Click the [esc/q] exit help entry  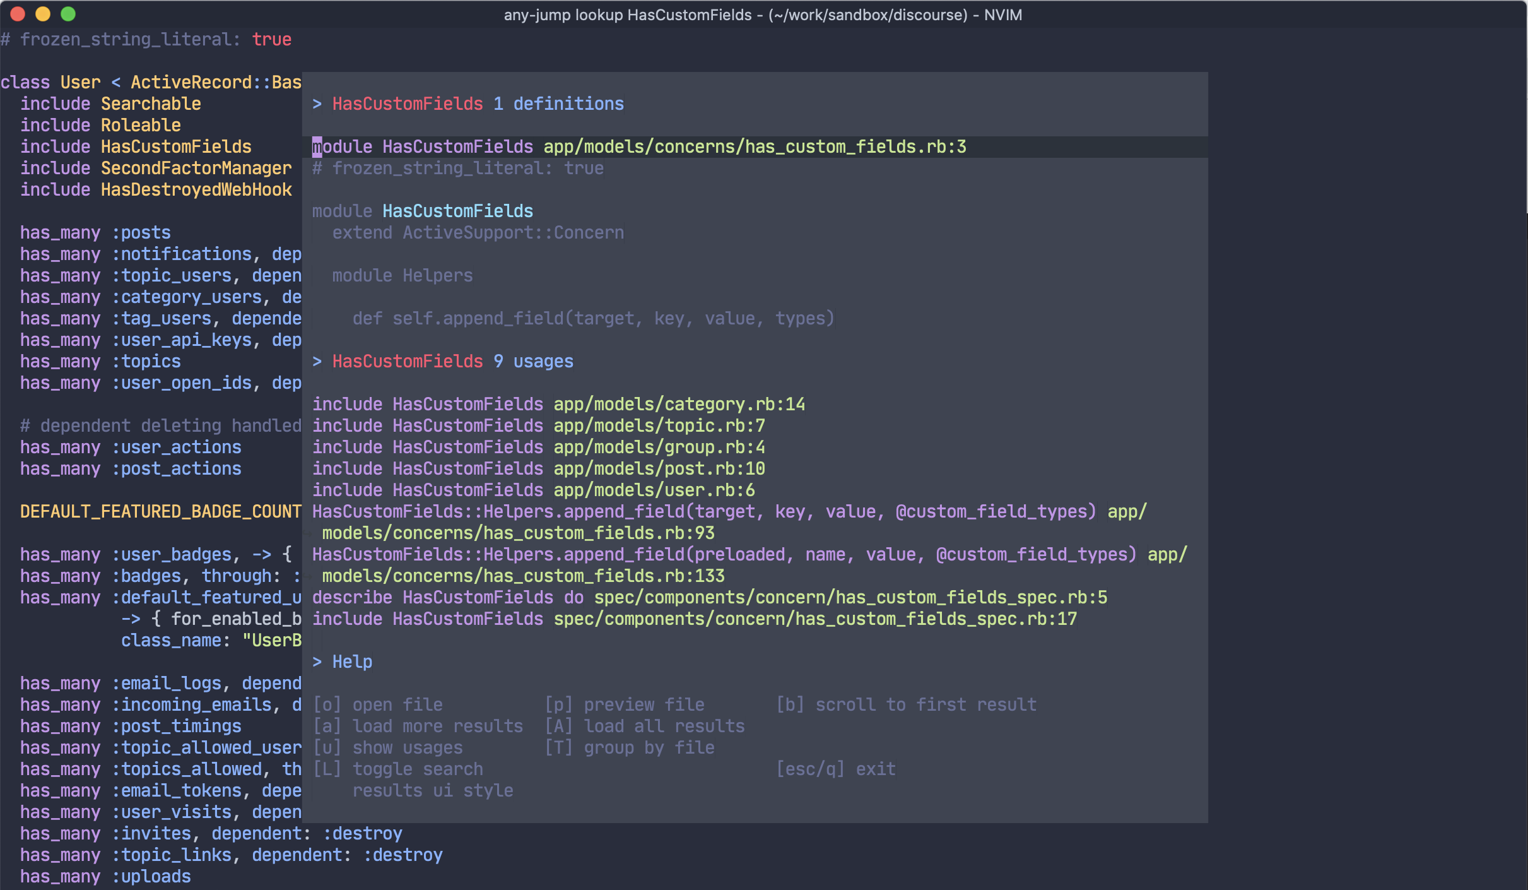[835, 769]
